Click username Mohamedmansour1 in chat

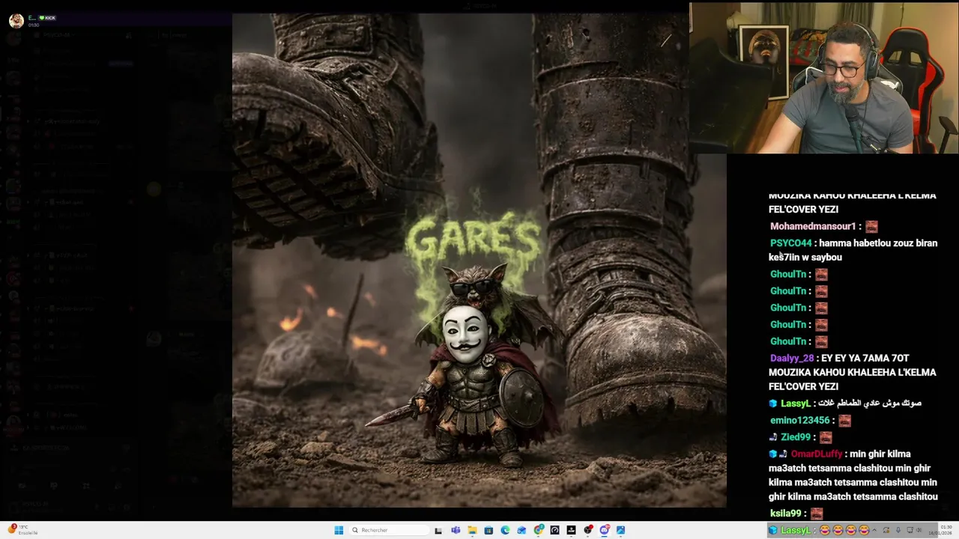813,226
